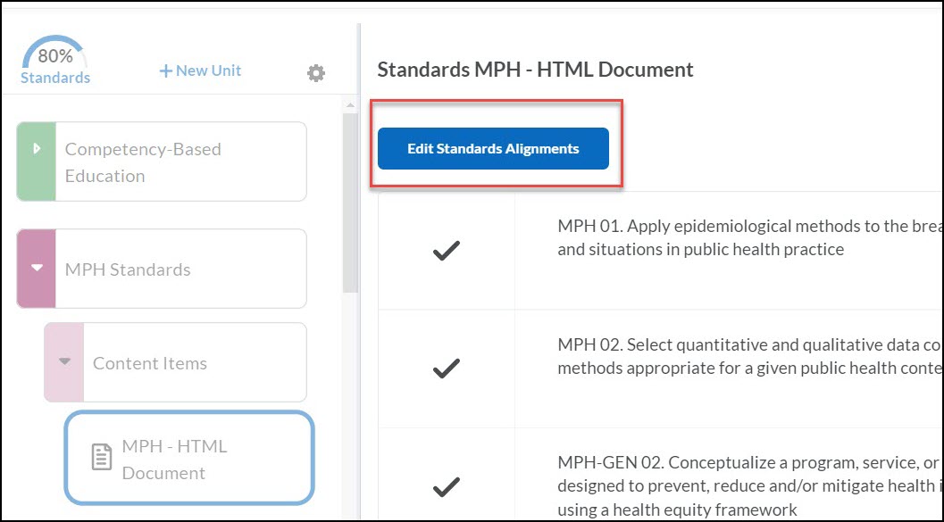Click the sidebar vertical scrollbar thumb
Viewport: 944px width, 522px height.
(350, 202)
